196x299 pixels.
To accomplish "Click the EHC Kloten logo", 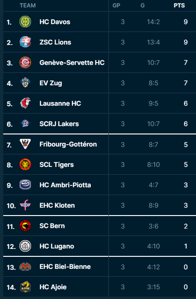I will coord(25,205).
